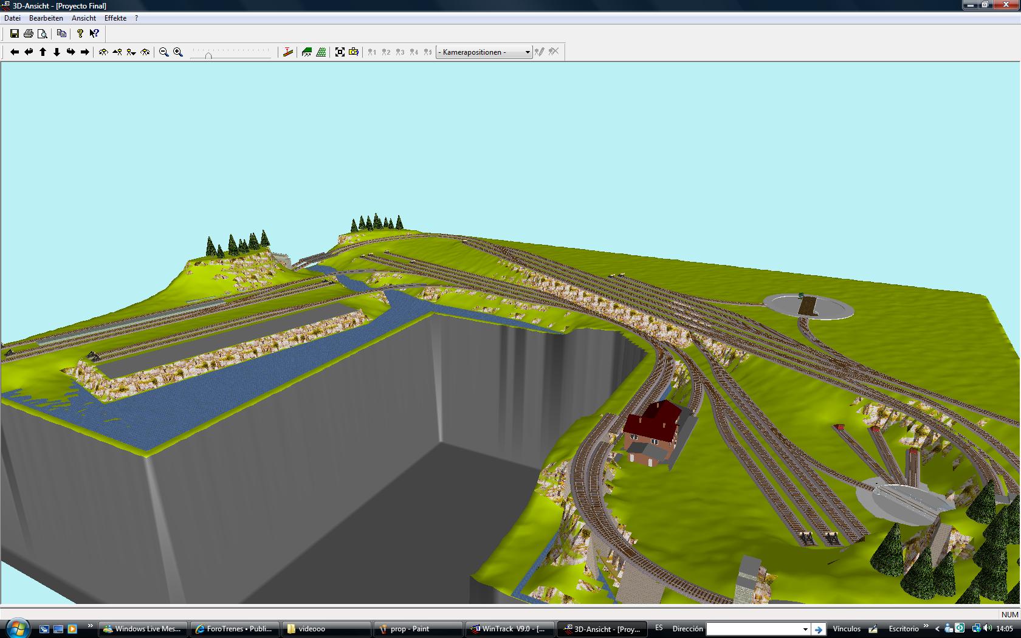Open the Bearbeiten menu
Image resolution: width=1021 pixels, height=638 pixels.
[46, 18]
